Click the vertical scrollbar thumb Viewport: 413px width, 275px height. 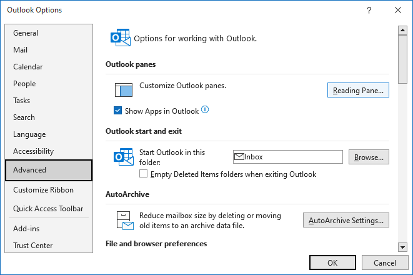pyautogui.click(x=402, y=59)
